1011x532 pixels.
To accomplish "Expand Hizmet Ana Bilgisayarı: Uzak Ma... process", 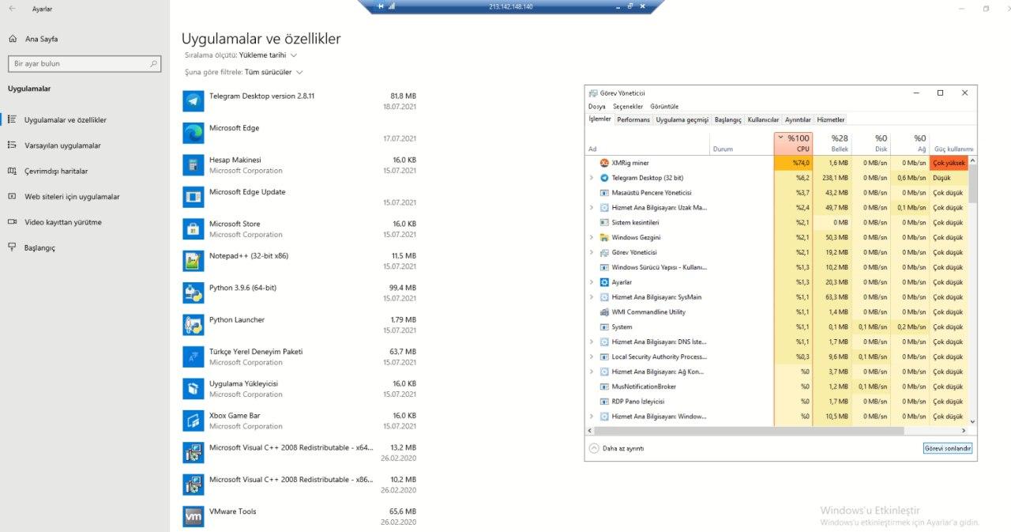I will pos(592,208).
